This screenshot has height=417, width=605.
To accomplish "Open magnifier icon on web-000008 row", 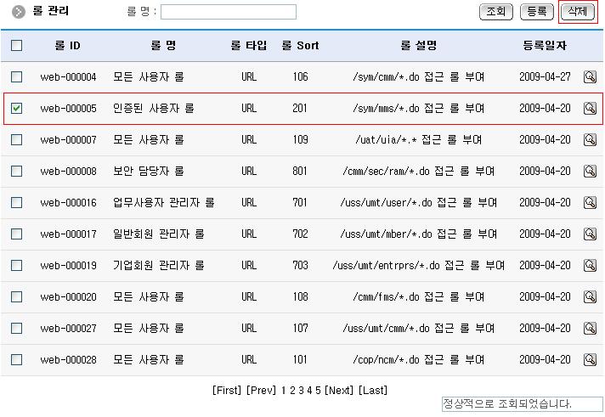I will [590, 172].
